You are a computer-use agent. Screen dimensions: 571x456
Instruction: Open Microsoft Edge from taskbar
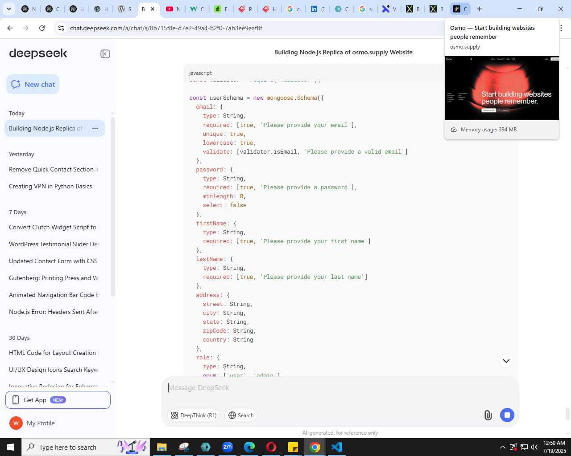[x=249, y=447]
